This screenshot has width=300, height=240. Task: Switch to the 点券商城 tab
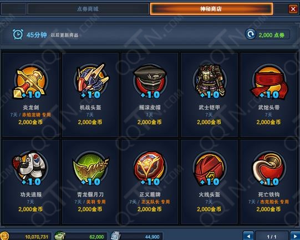coord(88,9)
